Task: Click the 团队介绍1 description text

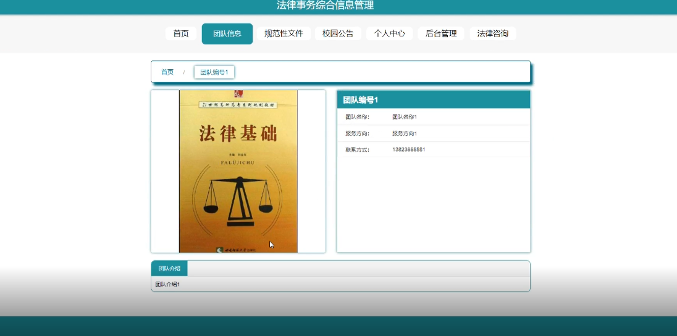Action: [x=167, y=284]
